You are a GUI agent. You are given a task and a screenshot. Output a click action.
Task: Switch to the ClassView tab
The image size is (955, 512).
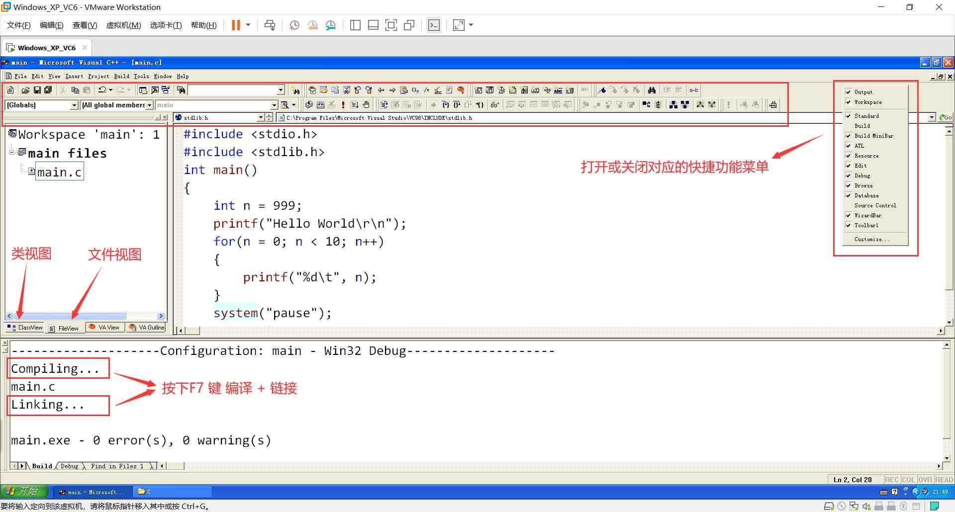(x=25, y=328)
